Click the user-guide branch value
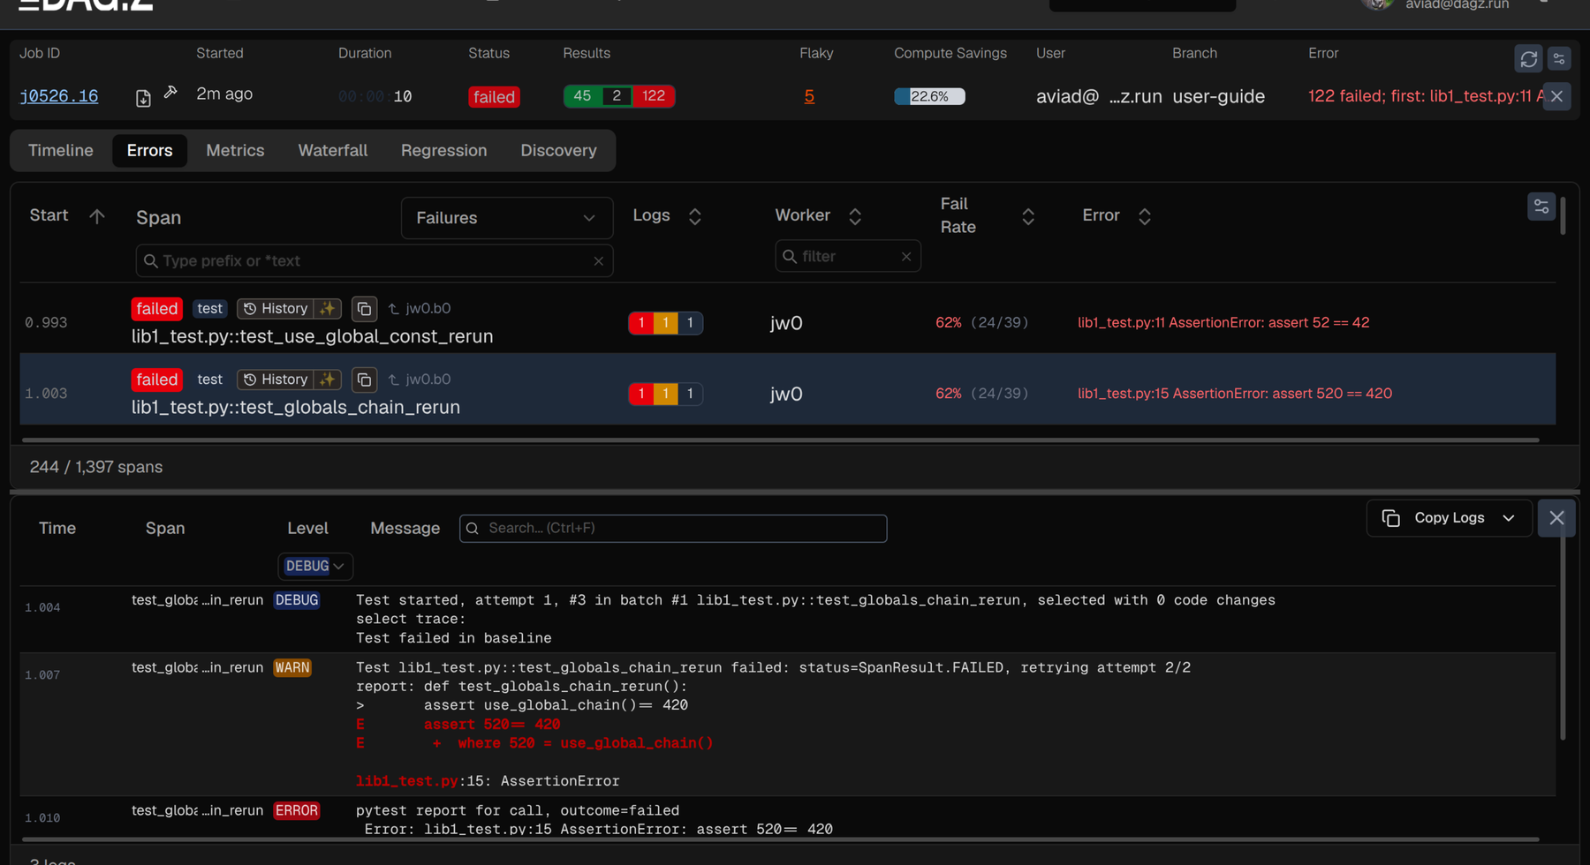This screenshot has height=865, width=1590. [1218, 96]
